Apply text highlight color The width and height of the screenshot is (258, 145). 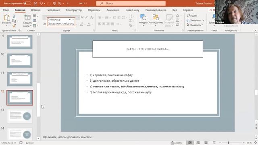point(81,24)
